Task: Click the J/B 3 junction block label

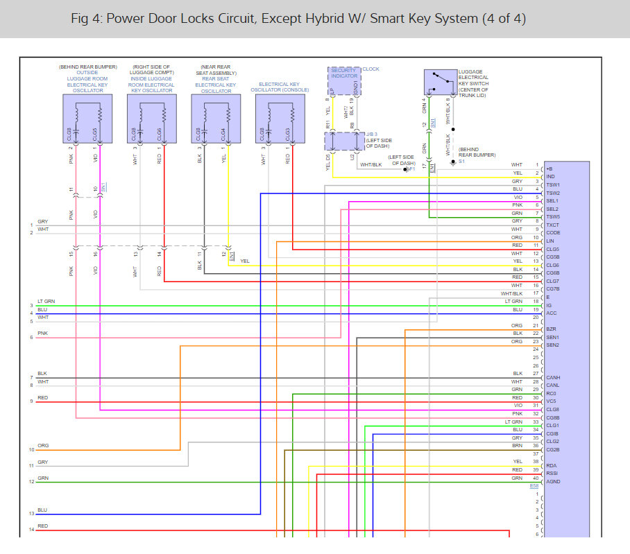Action: (372, 134)
